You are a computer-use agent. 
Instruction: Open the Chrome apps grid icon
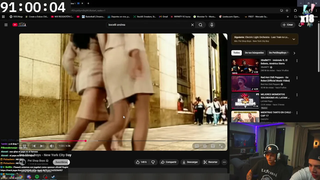tap(3, 17)
